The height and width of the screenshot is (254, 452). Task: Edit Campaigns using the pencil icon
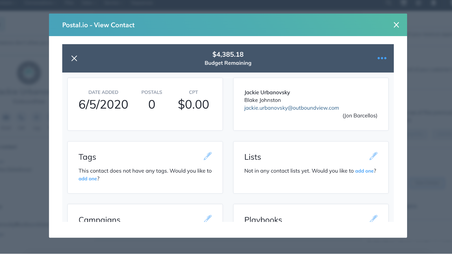coord(208,218)
